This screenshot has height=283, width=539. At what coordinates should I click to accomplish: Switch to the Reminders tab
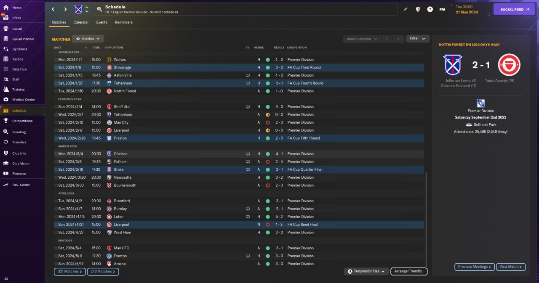tap(123, 22)
